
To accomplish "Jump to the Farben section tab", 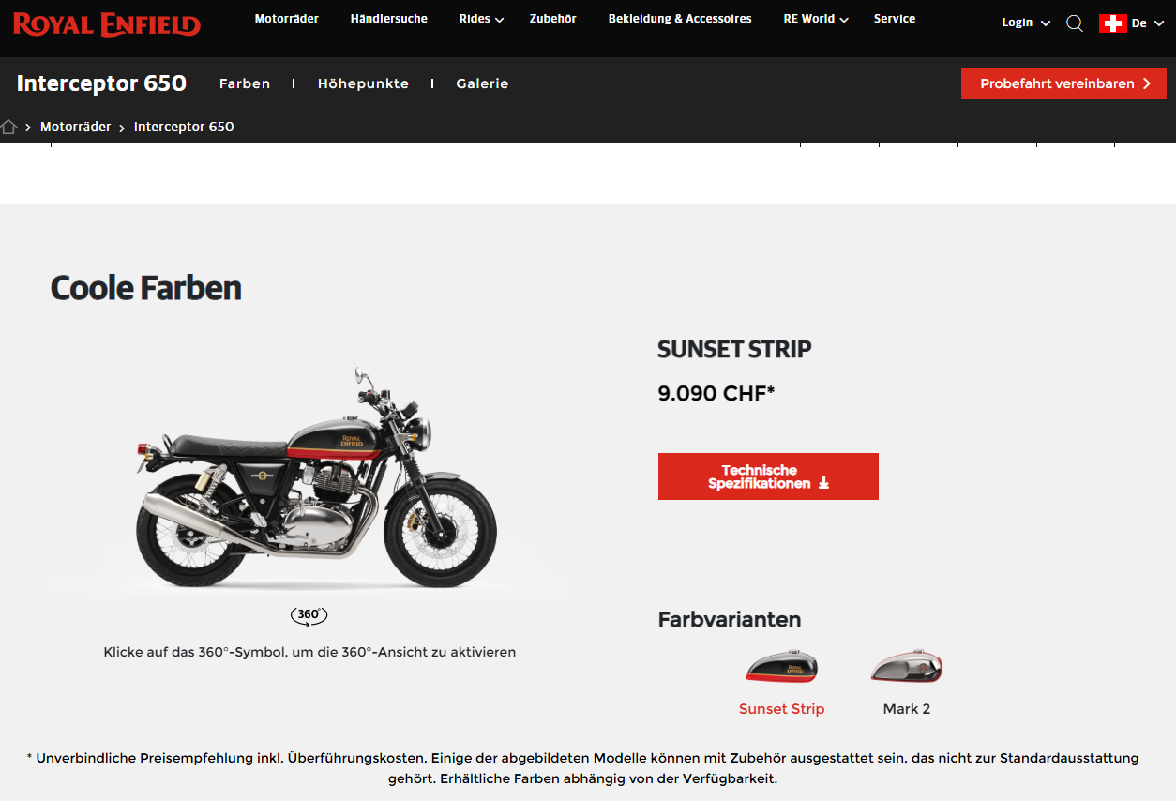I will point(245,83).
